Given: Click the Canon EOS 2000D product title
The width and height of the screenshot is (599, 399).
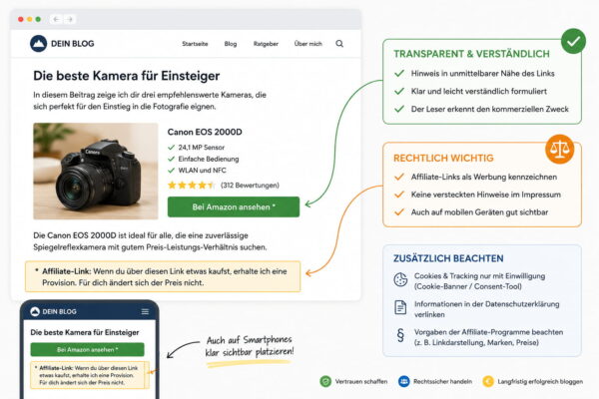Looking at the screenshot, I should pos(205,132).
